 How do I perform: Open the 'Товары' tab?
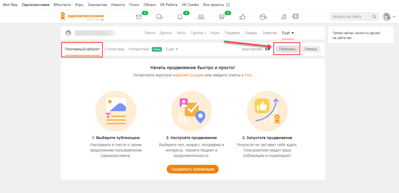pos(250,33)
